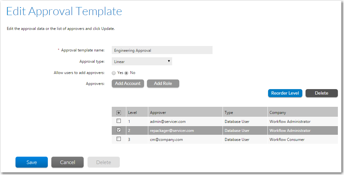Click the Type column header
Screen dimensions: 344x175
pos(229,113)
